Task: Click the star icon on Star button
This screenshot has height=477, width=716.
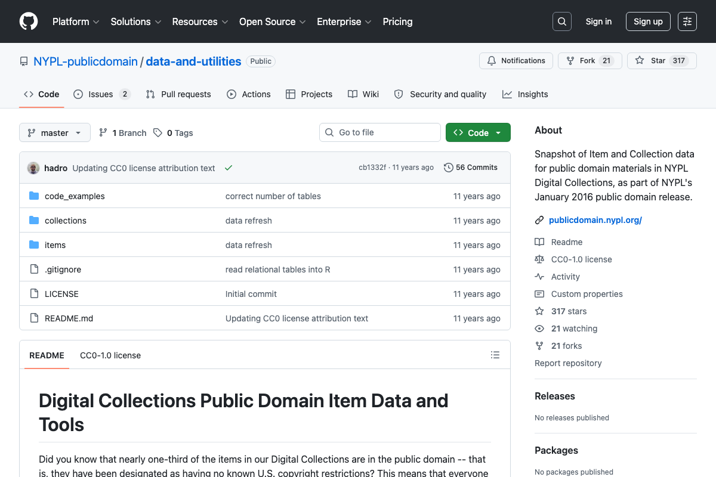Action: pyautogui.click(x=640, y=61)
